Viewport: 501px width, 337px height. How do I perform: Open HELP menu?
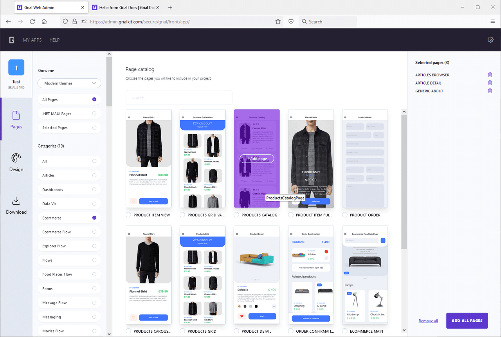coord(54,40)
